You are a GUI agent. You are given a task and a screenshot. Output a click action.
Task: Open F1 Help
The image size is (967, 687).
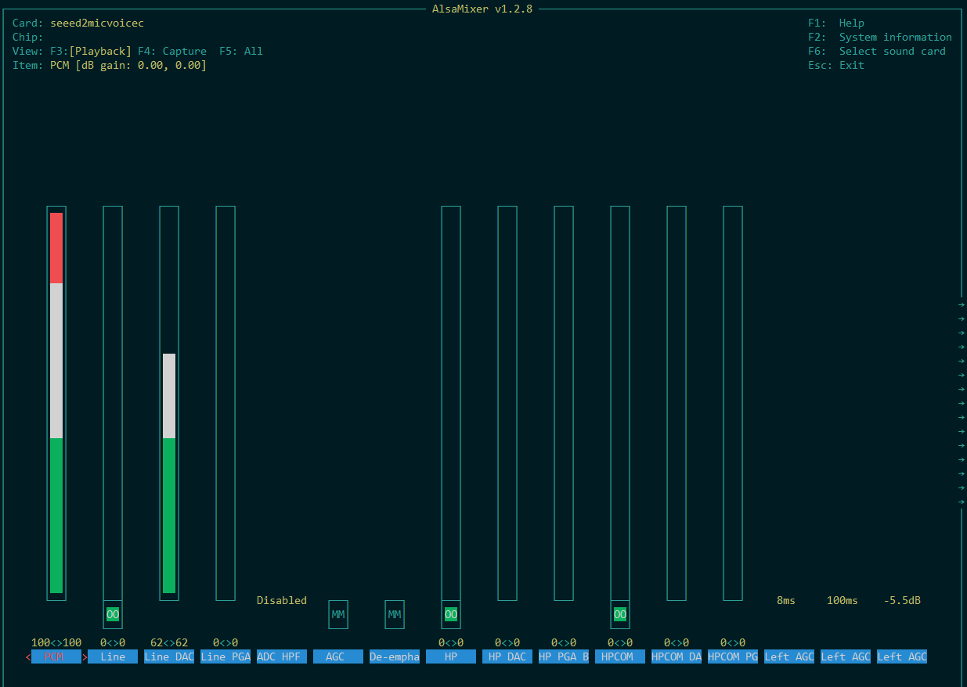coord(836,23)
